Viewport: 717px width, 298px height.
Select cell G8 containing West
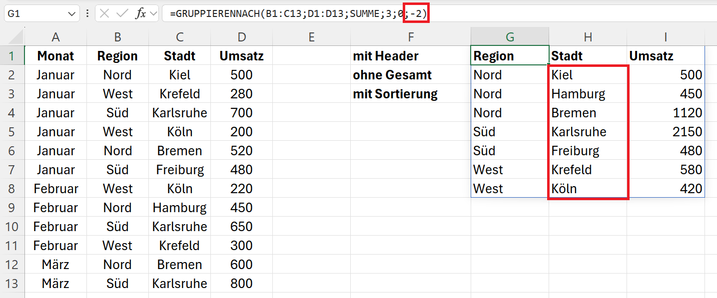coord(510,189)
